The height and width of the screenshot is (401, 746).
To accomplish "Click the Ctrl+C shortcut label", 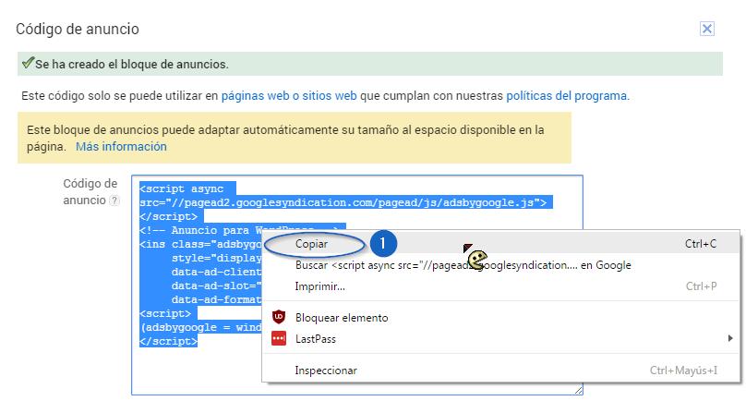I will point(701,243).
